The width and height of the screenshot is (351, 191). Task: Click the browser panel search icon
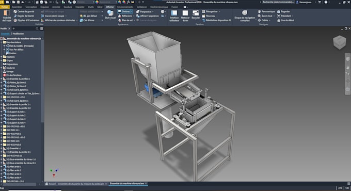pos(37,28)
